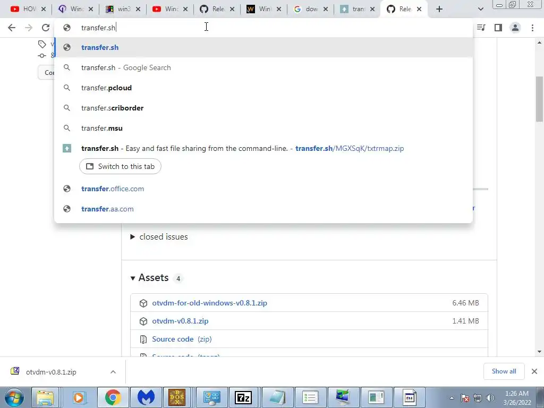Pick the transfer.pcloud search suggestion

(263, 88)
